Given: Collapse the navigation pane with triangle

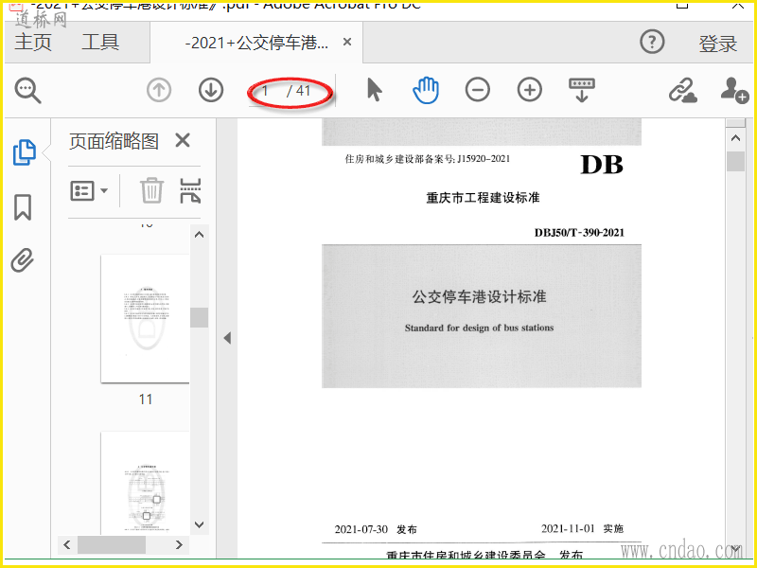Looking at the screenshot, I should 227,338.
